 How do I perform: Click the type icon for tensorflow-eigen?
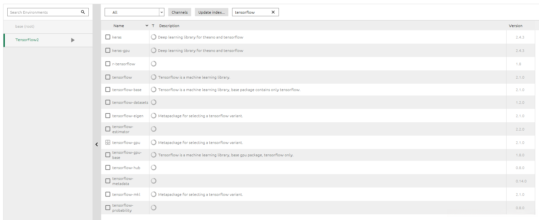coord(154,116)
